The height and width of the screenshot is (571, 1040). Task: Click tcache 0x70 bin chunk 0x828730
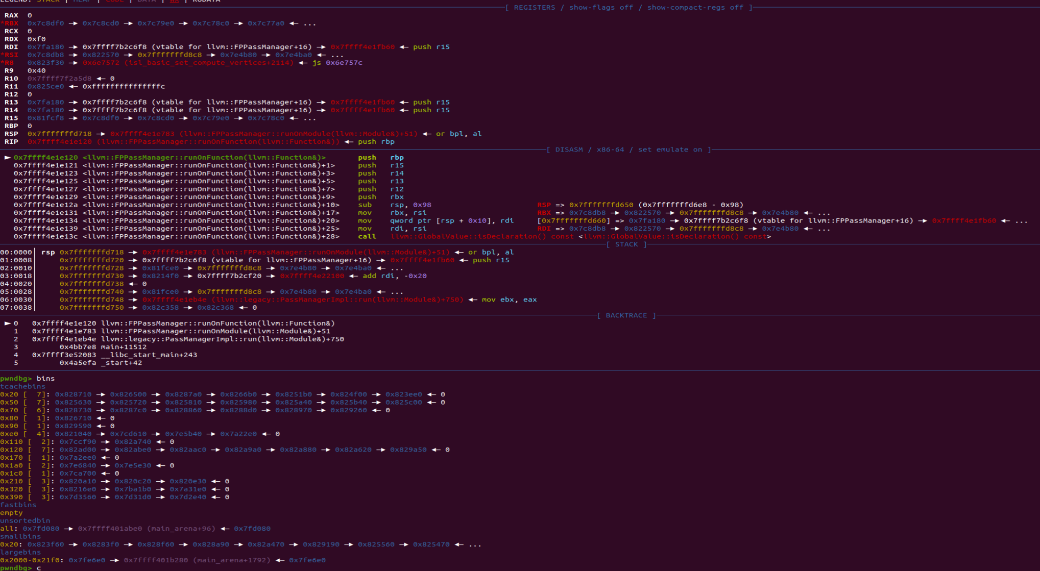(x=74, y=410)
